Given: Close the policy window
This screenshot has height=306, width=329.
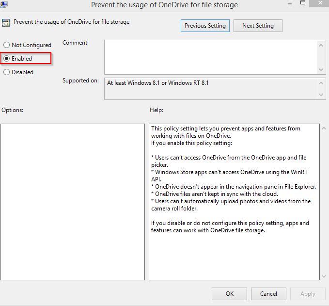Looking at the screenshot, I should tap(320, 3).
